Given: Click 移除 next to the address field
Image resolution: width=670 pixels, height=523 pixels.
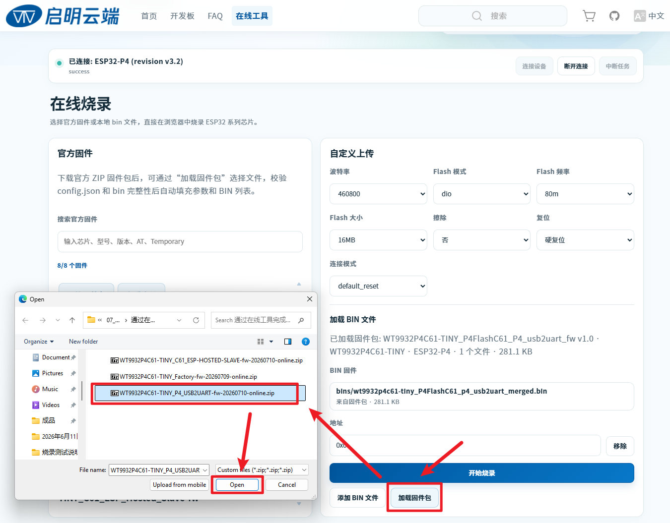Looking at the screenshot, I should (620, 446).
